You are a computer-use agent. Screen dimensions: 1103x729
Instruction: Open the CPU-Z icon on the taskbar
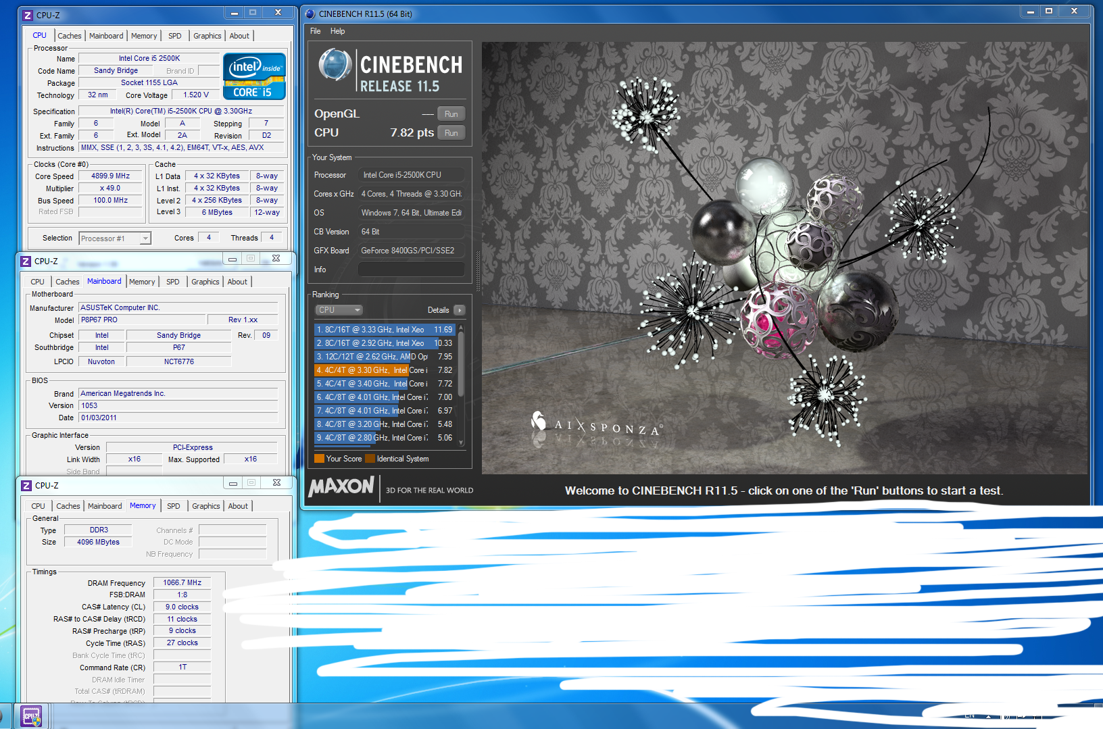click(x=31, y=716)
